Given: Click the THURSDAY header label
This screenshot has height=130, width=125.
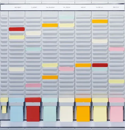Looking at the screenshot, I should pos(67,7).
